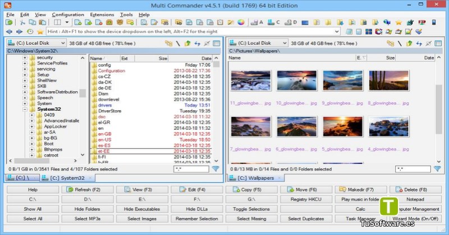The width and height of the screenshot is (449, 235).
Task: Click the Delete (F8) button
Action: pos(415,190)
